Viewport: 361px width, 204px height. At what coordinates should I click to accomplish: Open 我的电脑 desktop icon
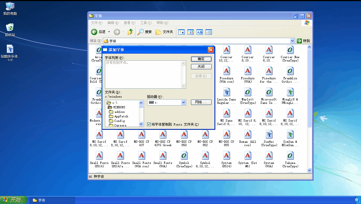(x=10, y=8)
